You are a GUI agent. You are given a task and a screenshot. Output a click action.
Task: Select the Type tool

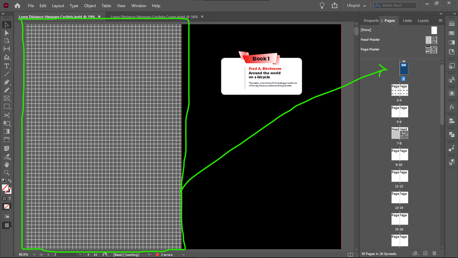tap(6, 66)
